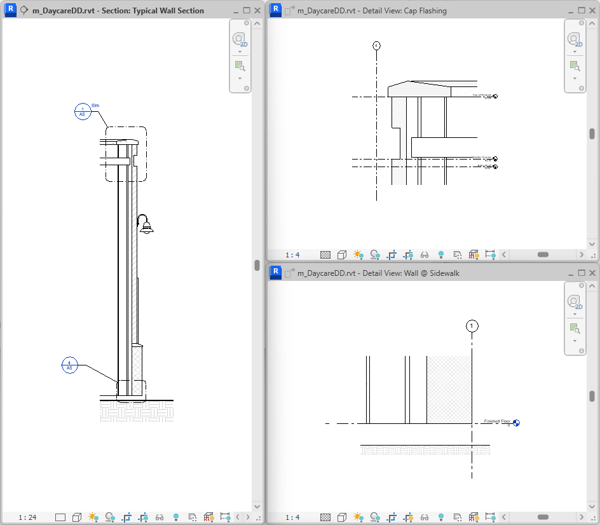Click Temporary View Properties icon in Cap Flashing view
The height and width of the screenshot is (525, 600).
tap(457, 255)
